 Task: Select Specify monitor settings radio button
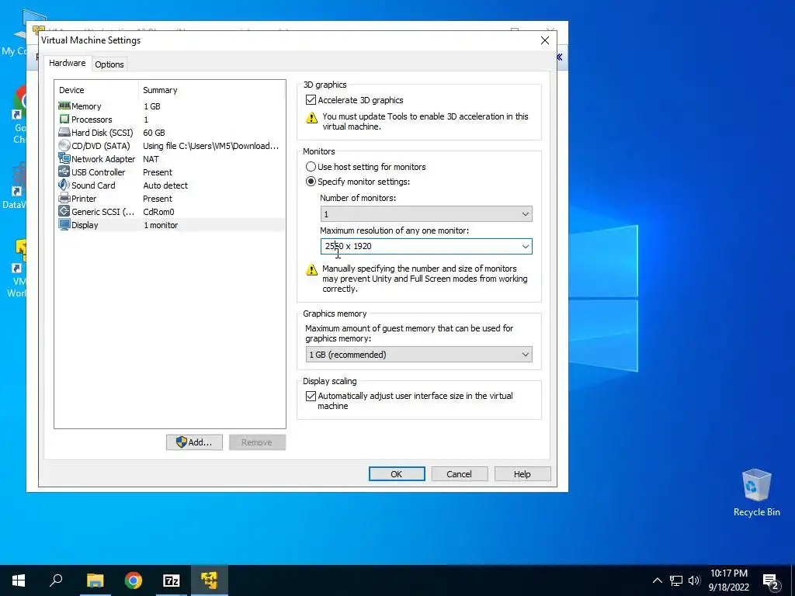click(x=311, y=182)
